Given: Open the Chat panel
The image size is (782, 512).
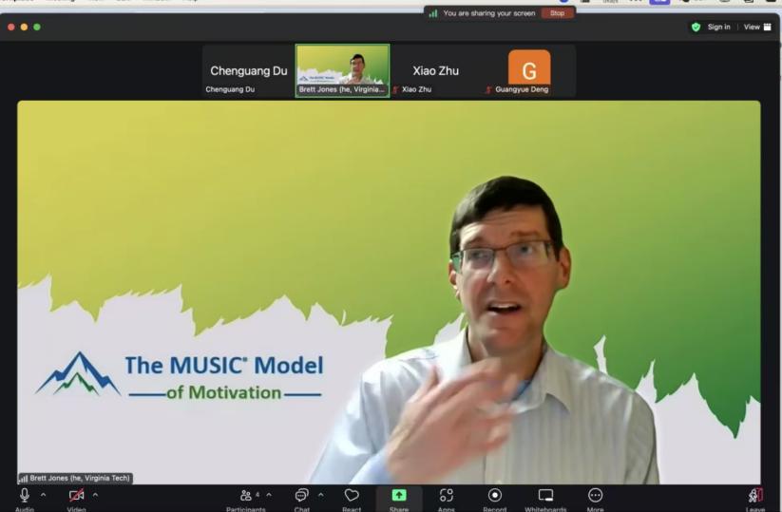Looking at the screenshot, I should tap(301, 496).
